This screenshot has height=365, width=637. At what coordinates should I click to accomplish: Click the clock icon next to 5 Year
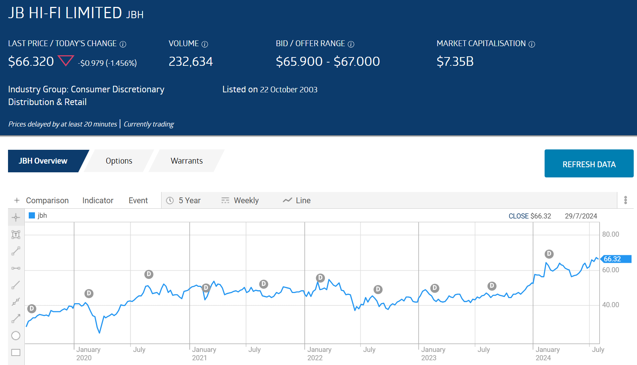[170, 200]
